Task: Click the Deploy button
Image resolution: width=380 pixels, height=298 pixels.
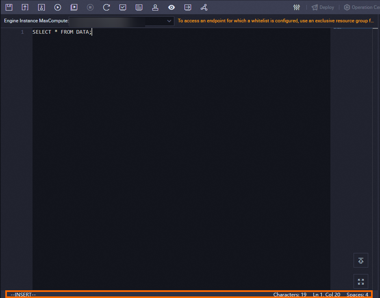Action: (x=323, y=7)
